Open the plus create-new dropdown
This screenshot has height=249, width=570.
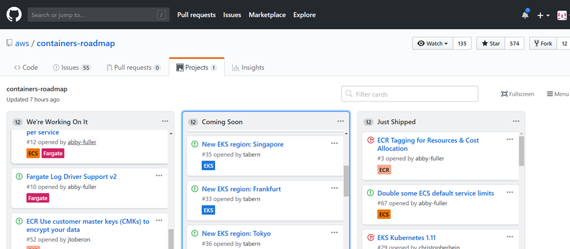(543, 15)
